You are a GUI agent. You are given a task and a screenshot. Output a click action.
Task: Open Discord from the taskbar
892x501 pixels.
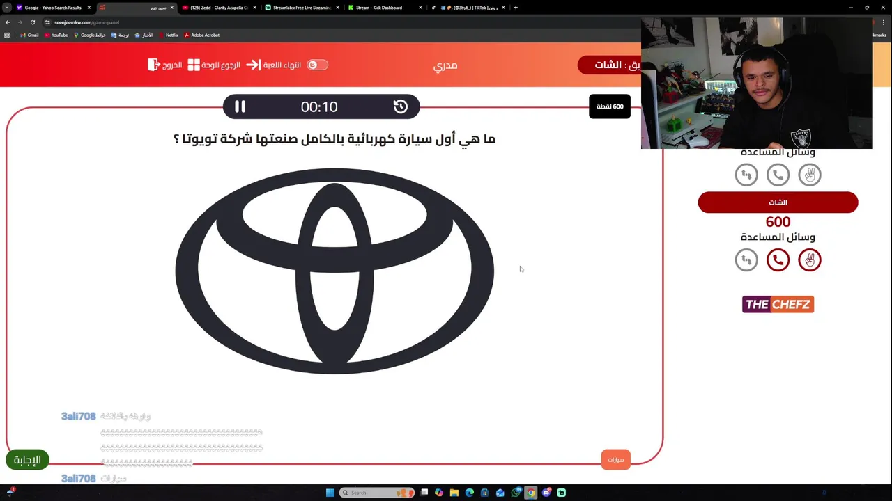point(546,493)
